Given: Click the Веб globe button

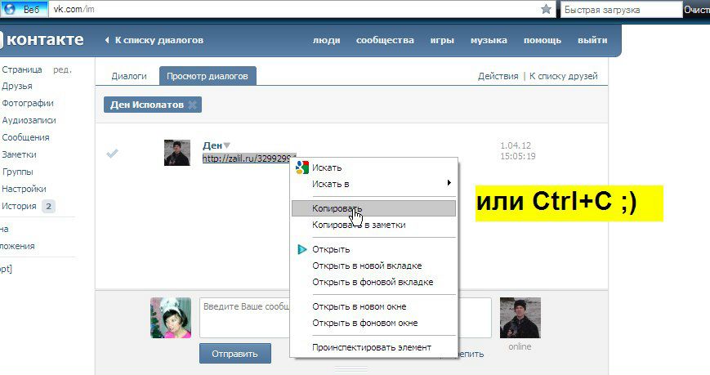Looking at the screenshot, I should pos(24,9).
